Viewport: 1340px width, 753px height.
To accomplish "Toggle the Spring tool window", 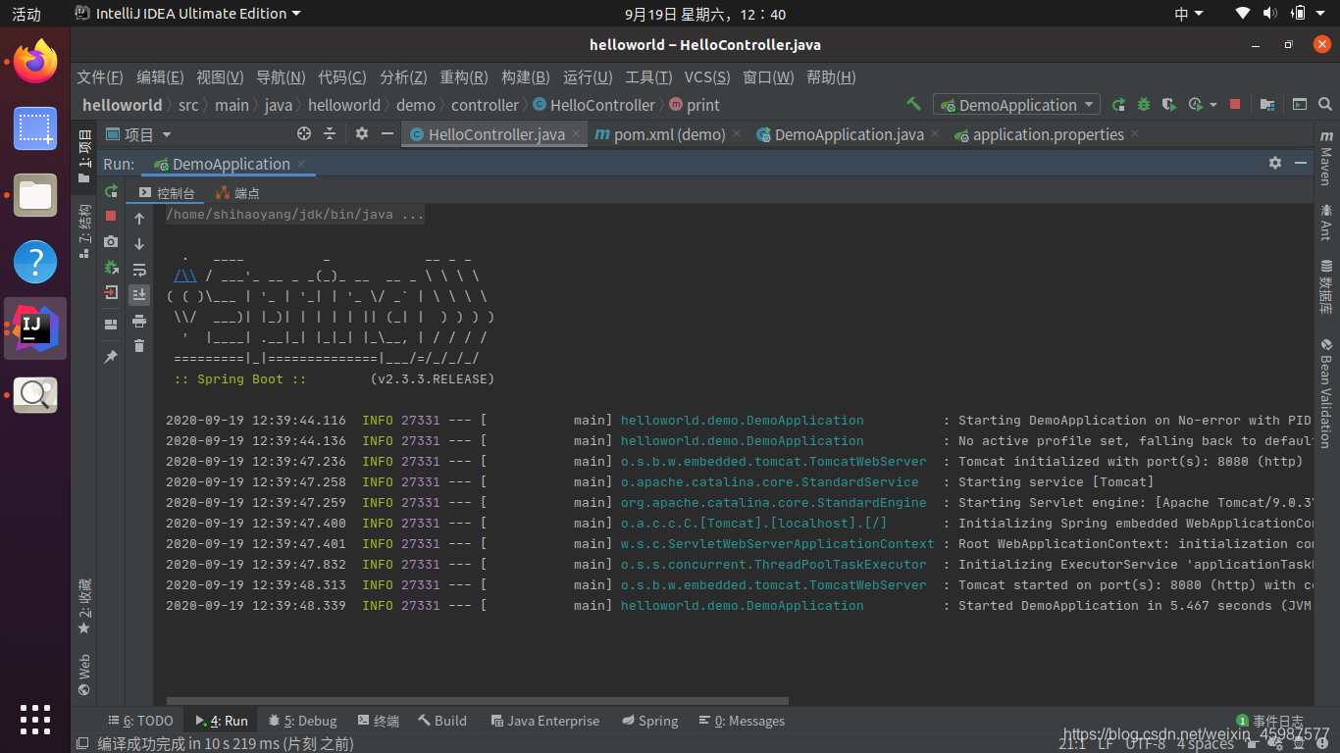I will tap(648, 721).
